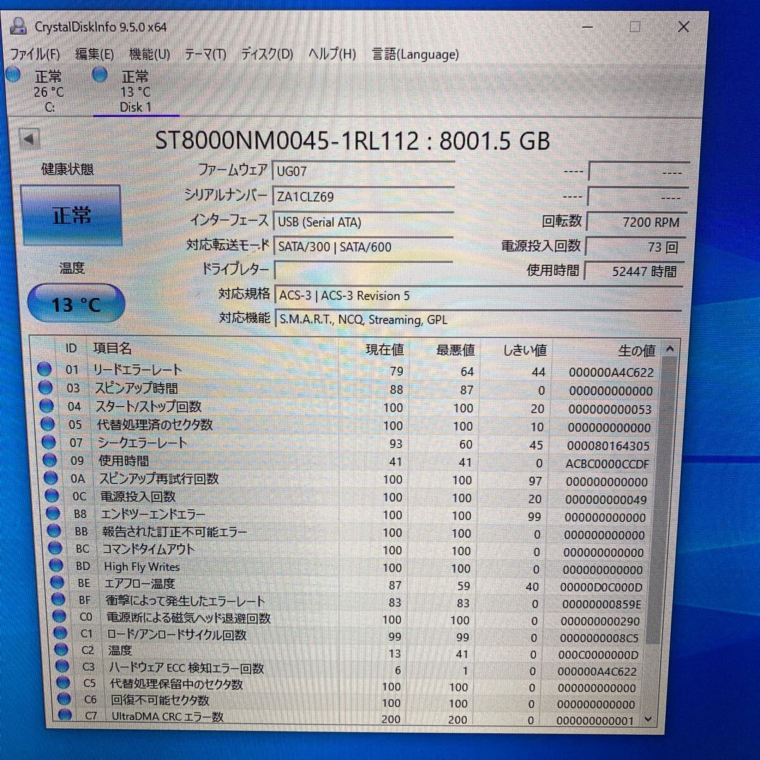Click the serial number field ZA1CLZ69
This screenshot has height=760, width=760.
click(x=363, y=196)
